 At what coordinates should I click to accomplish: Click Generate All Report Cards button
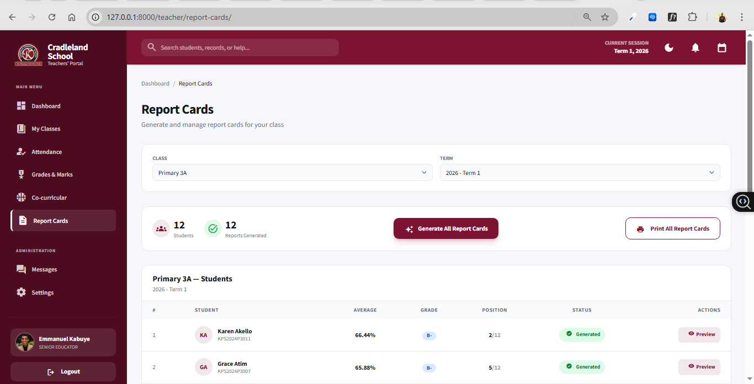point(445,229)
